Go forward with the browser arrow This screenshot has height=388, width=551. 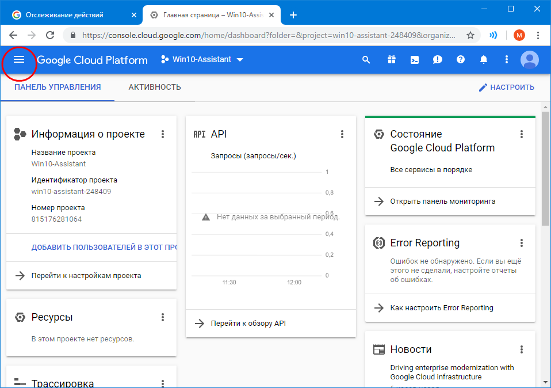tap(32, 35)
